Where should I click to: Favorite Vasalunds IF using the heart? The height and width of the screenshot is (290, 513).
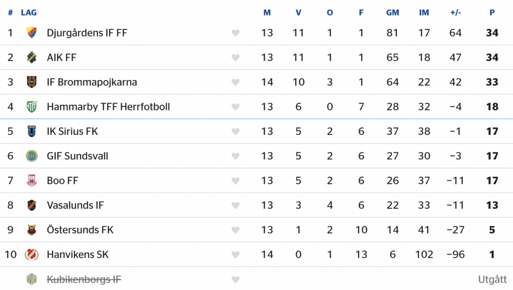tap(235, 205)
